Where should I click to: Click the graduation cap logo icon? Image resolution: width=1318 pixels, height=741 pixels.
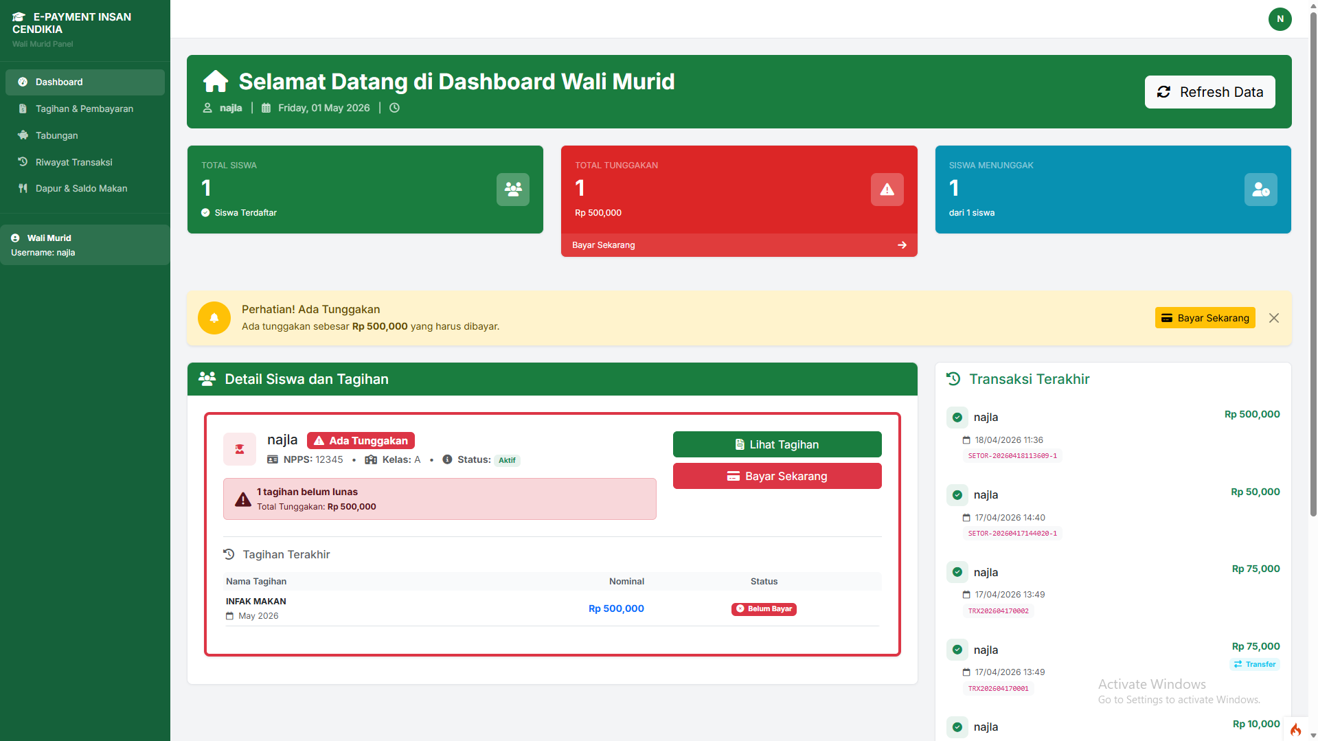pyautogui.click(x=19, y=16)
